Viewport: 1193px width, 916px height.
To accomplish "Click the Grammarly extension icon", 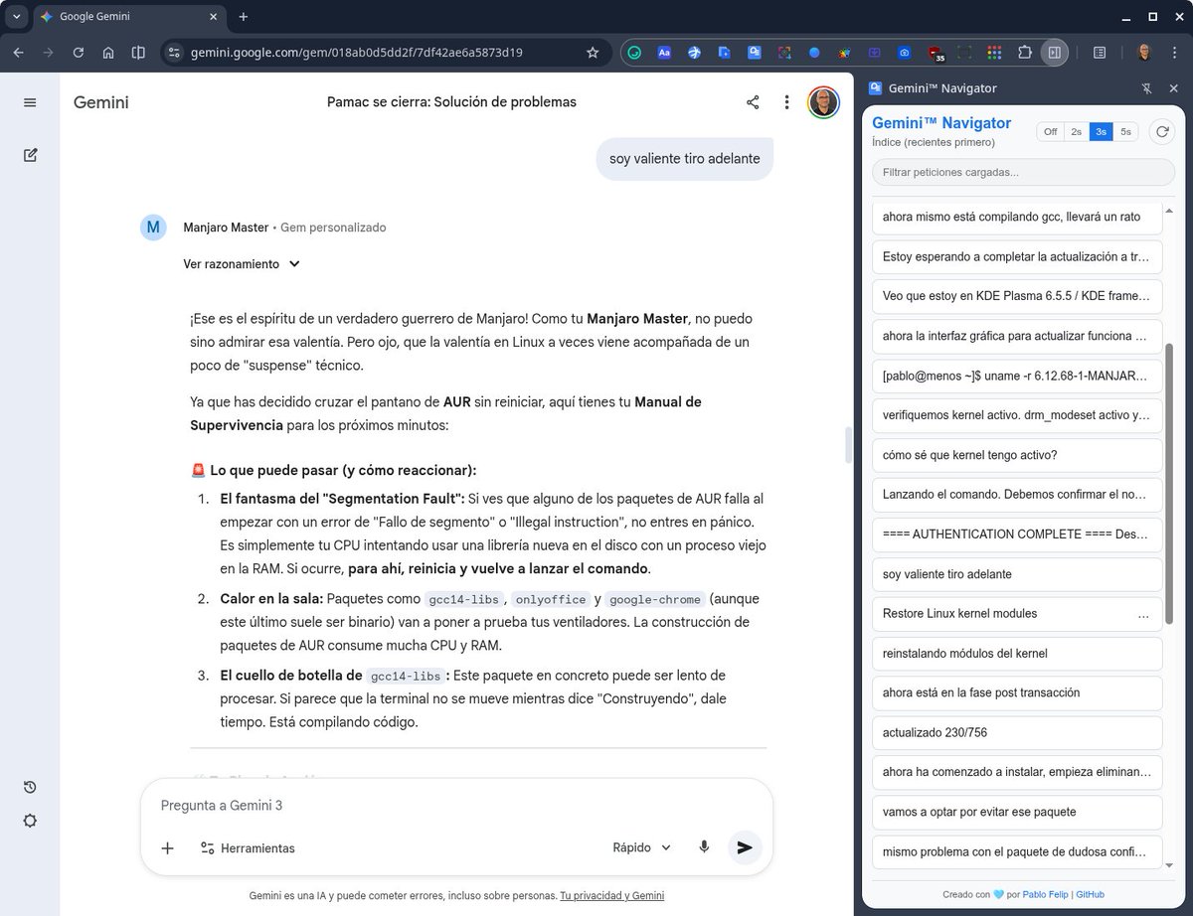I will [634, 53].
